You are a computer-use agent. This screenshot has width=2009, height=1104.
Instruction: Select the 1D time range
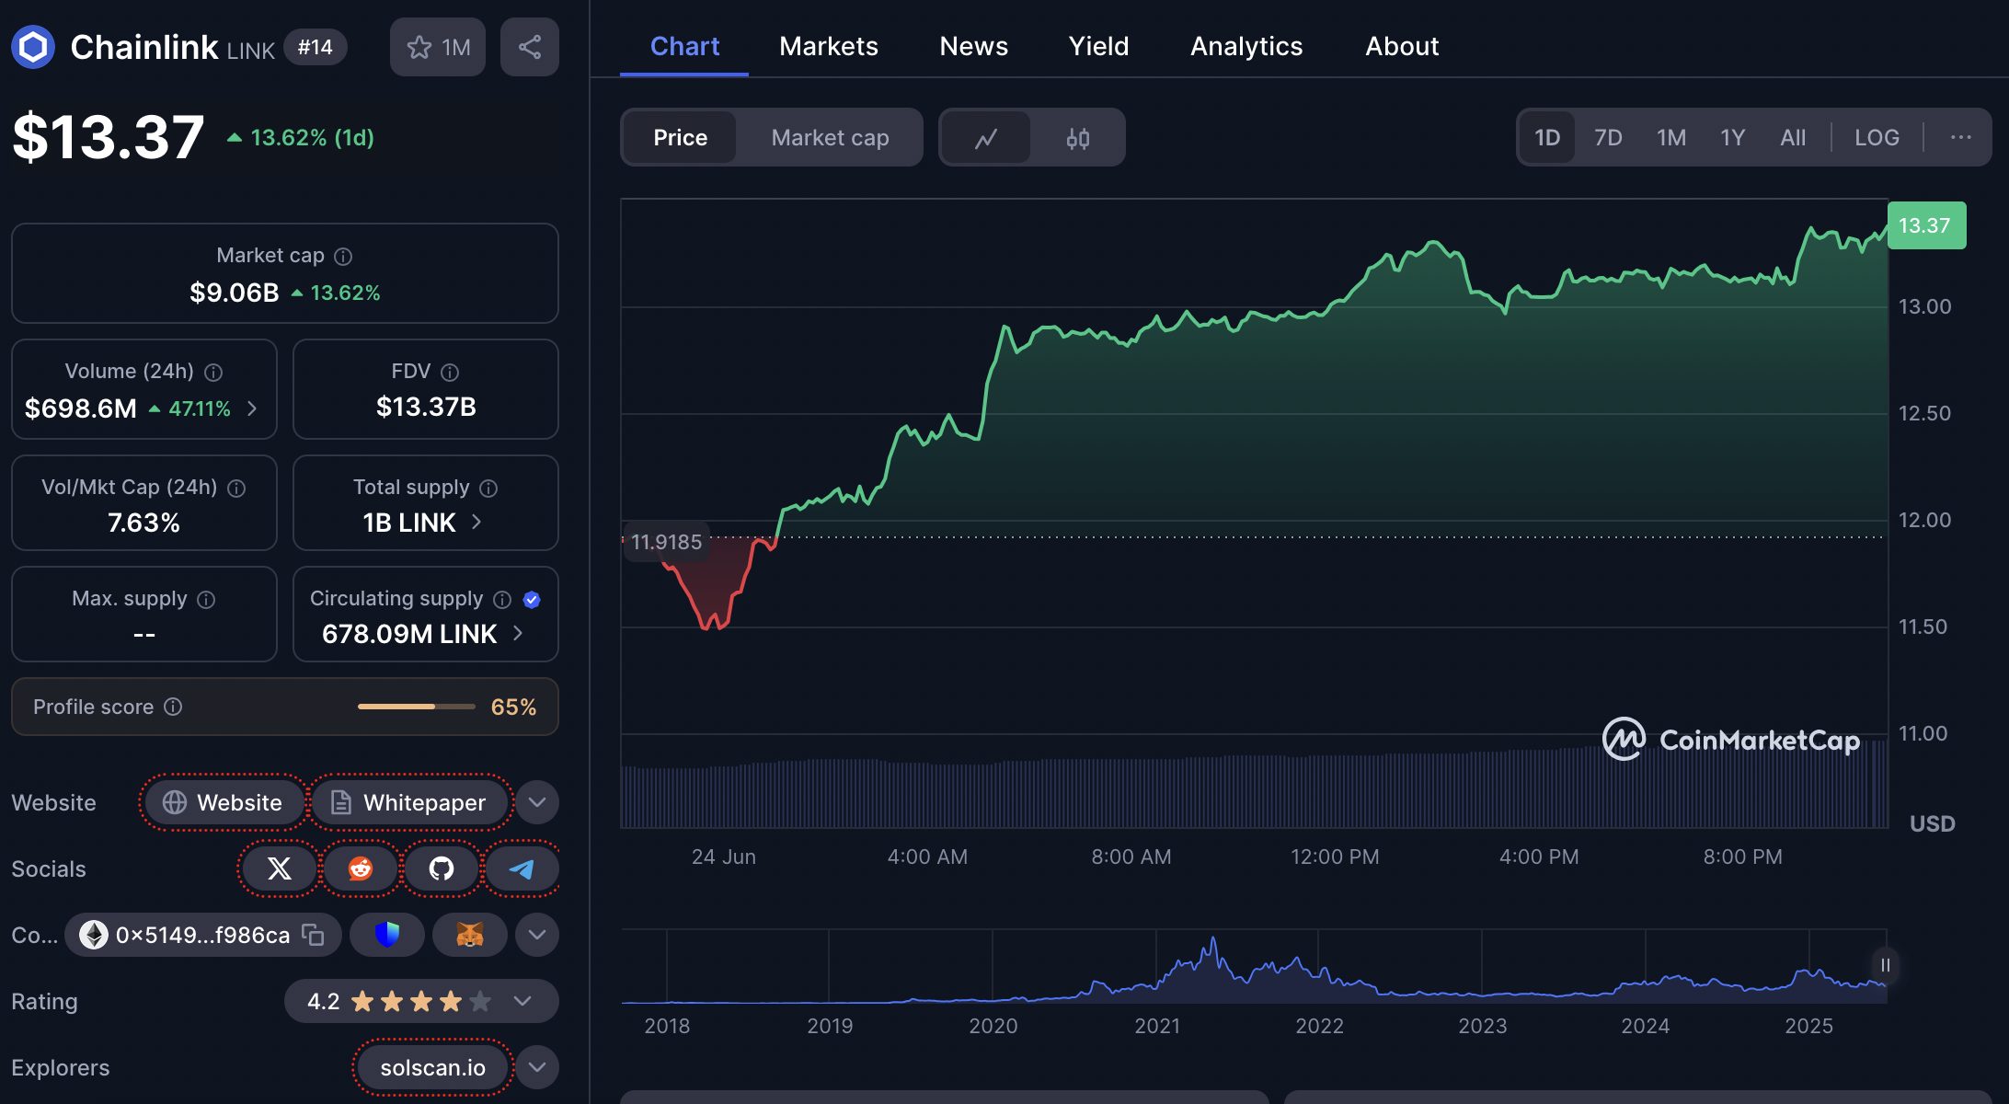1547,137
